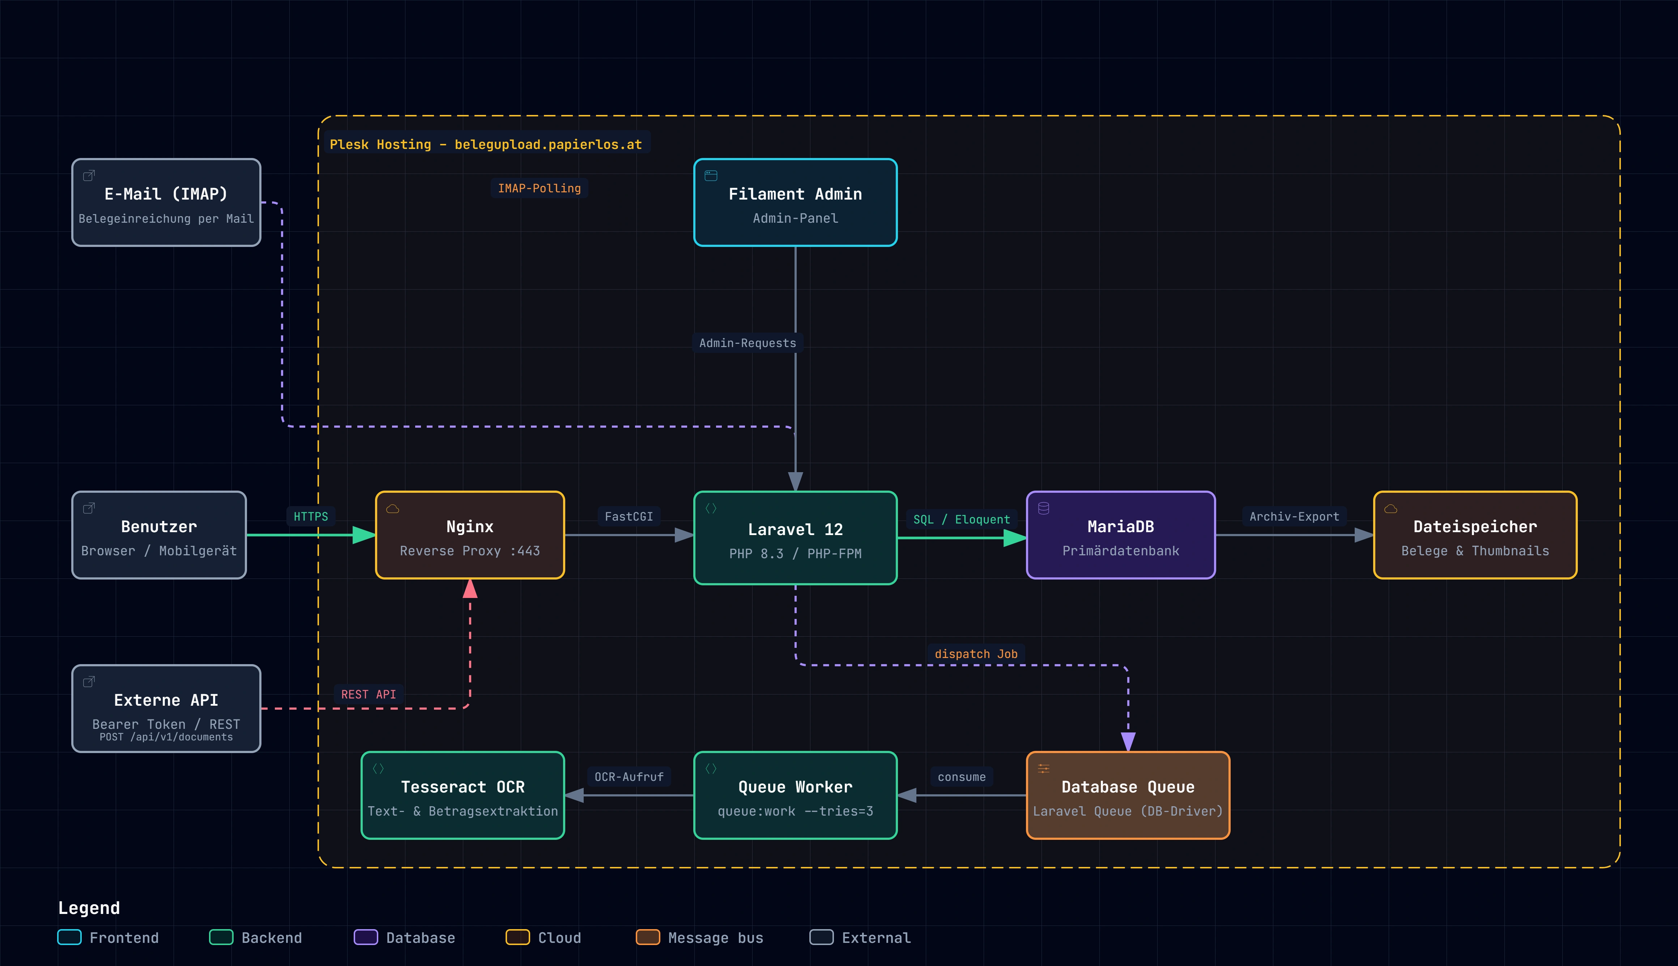
Task: Click the Frontend legend color swatch
Action: [70, 937]
